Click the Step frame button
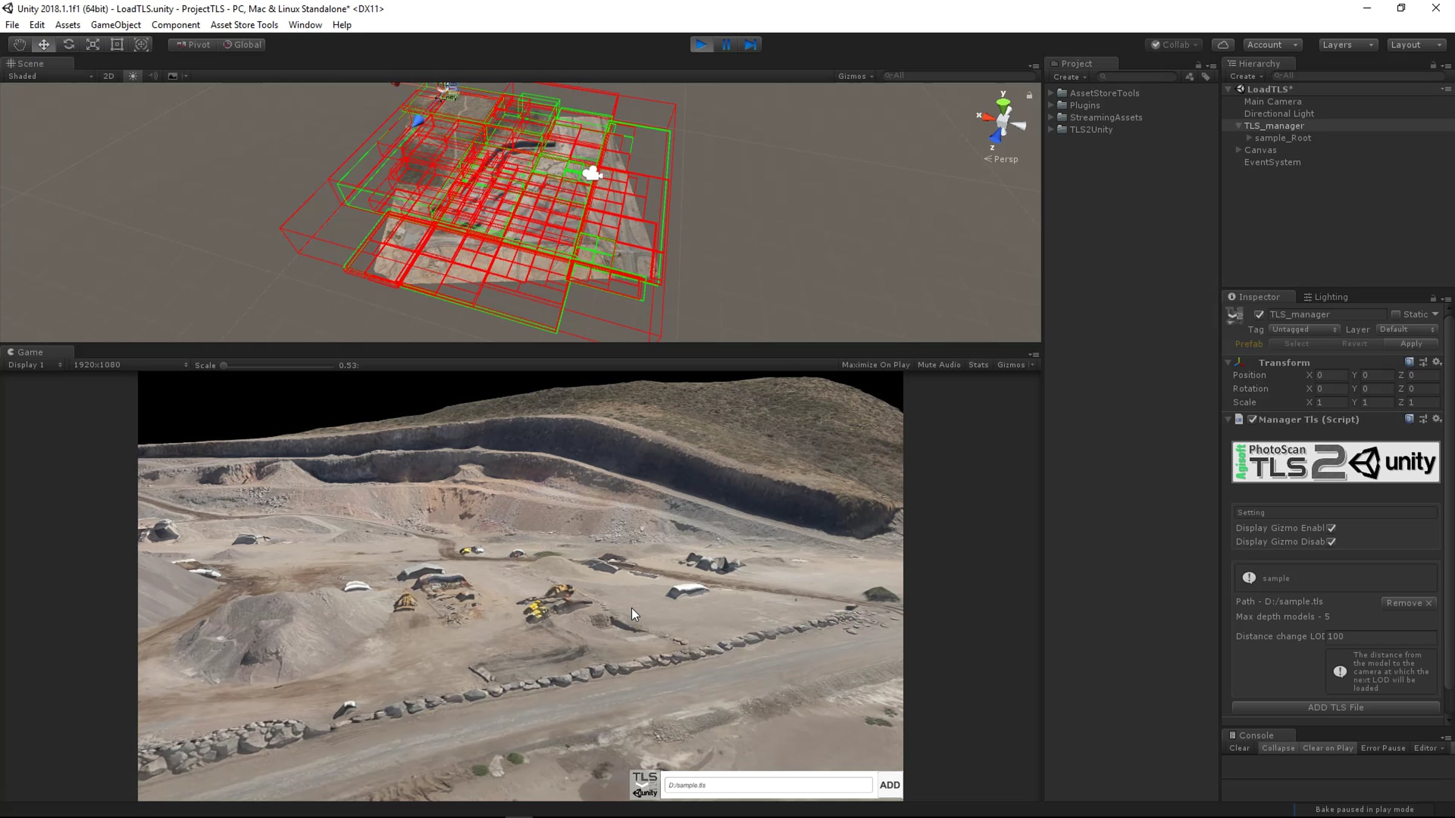Viewport: 1455px width, 818px height. (751, 44)
